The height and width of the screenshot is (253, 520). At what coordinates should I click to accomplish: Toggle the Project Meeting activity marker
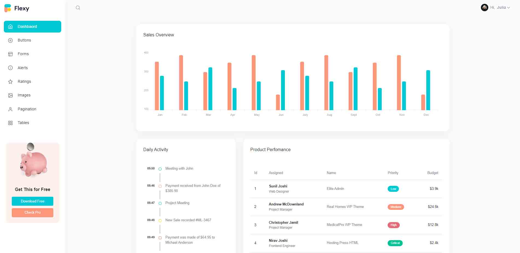(160, 203)
